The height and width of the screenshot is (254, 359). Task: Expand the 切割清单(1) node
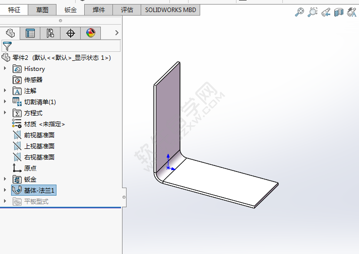[5, 102]
